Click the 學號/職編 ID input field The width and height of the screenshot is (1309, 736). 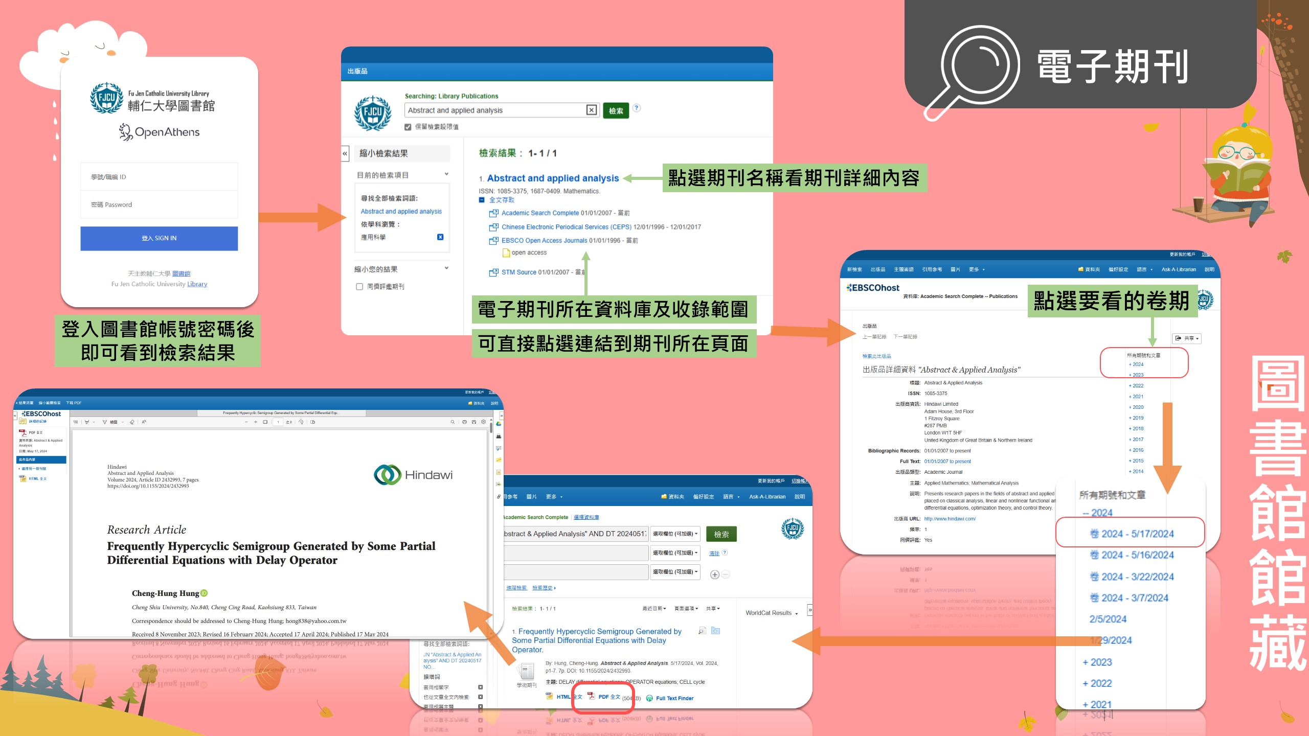point(159,177)
